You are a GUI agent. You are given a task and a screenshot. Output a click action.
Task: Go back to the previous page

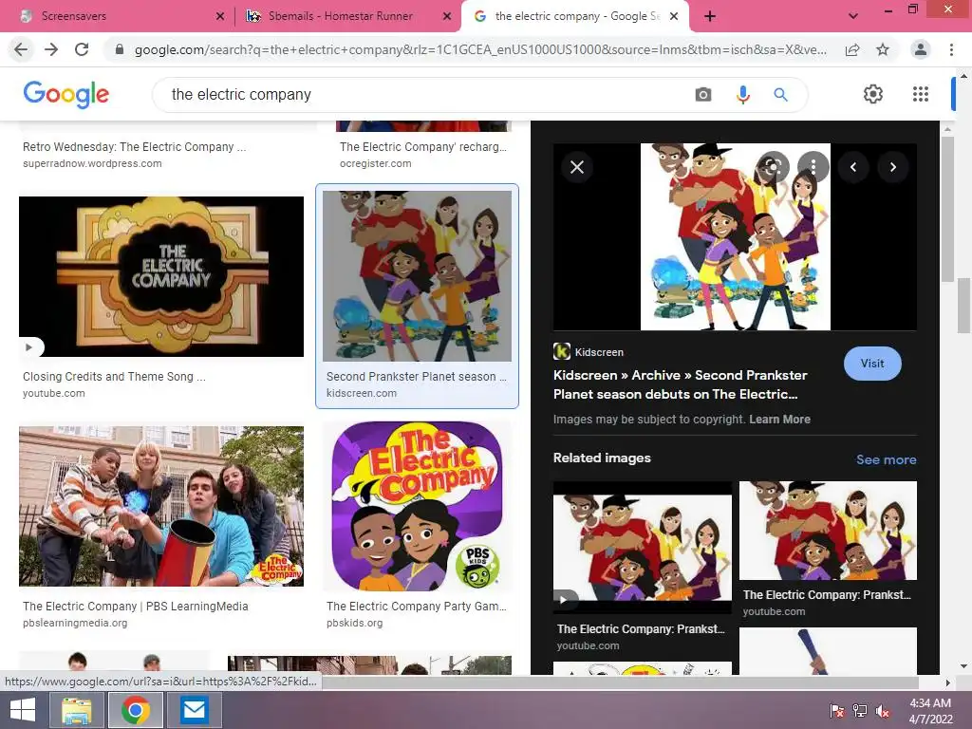coord(21,49)
